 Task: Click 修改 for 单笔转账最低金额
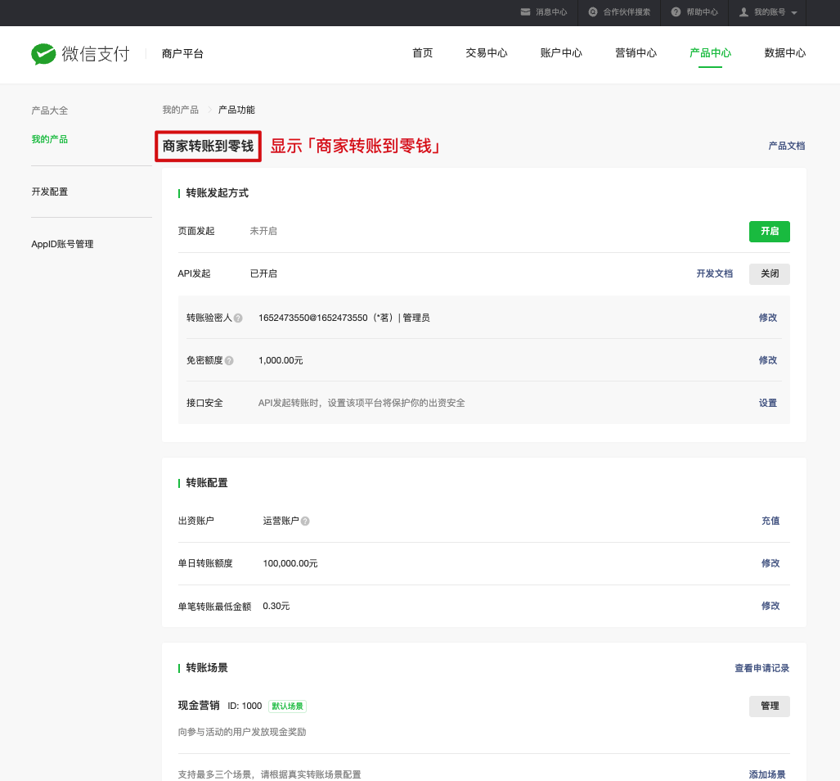770,606
